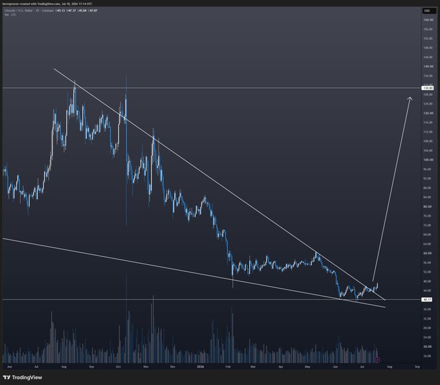Click the 100.00 price axis label

click(x=428, y=160)
